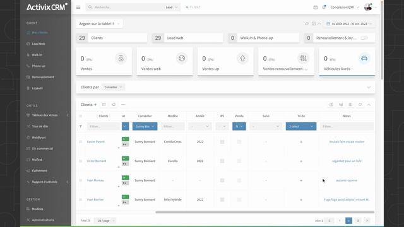Open Automatisations in sidebar
The height and width of the screenshot is (227, 404).
pos(43,220)
